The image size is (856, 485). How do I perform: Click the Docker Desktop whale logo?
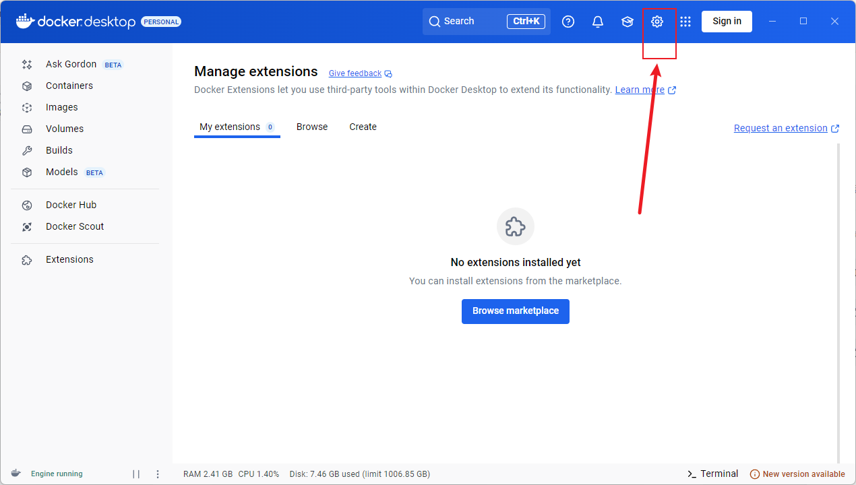point(25,21)
